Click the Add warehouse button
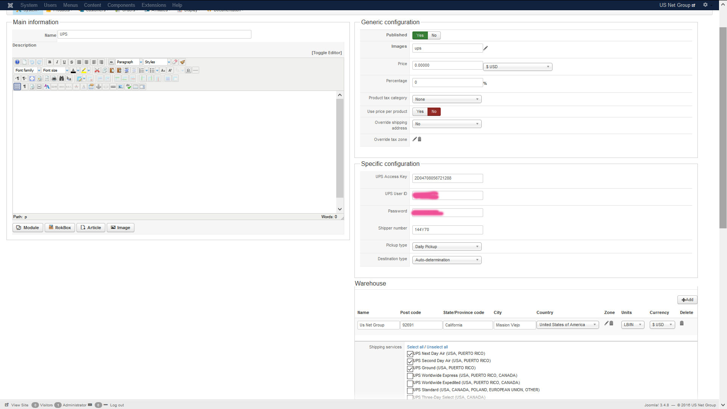The height and width of the screenshot is (409, 727). click(x=687, y=300)
